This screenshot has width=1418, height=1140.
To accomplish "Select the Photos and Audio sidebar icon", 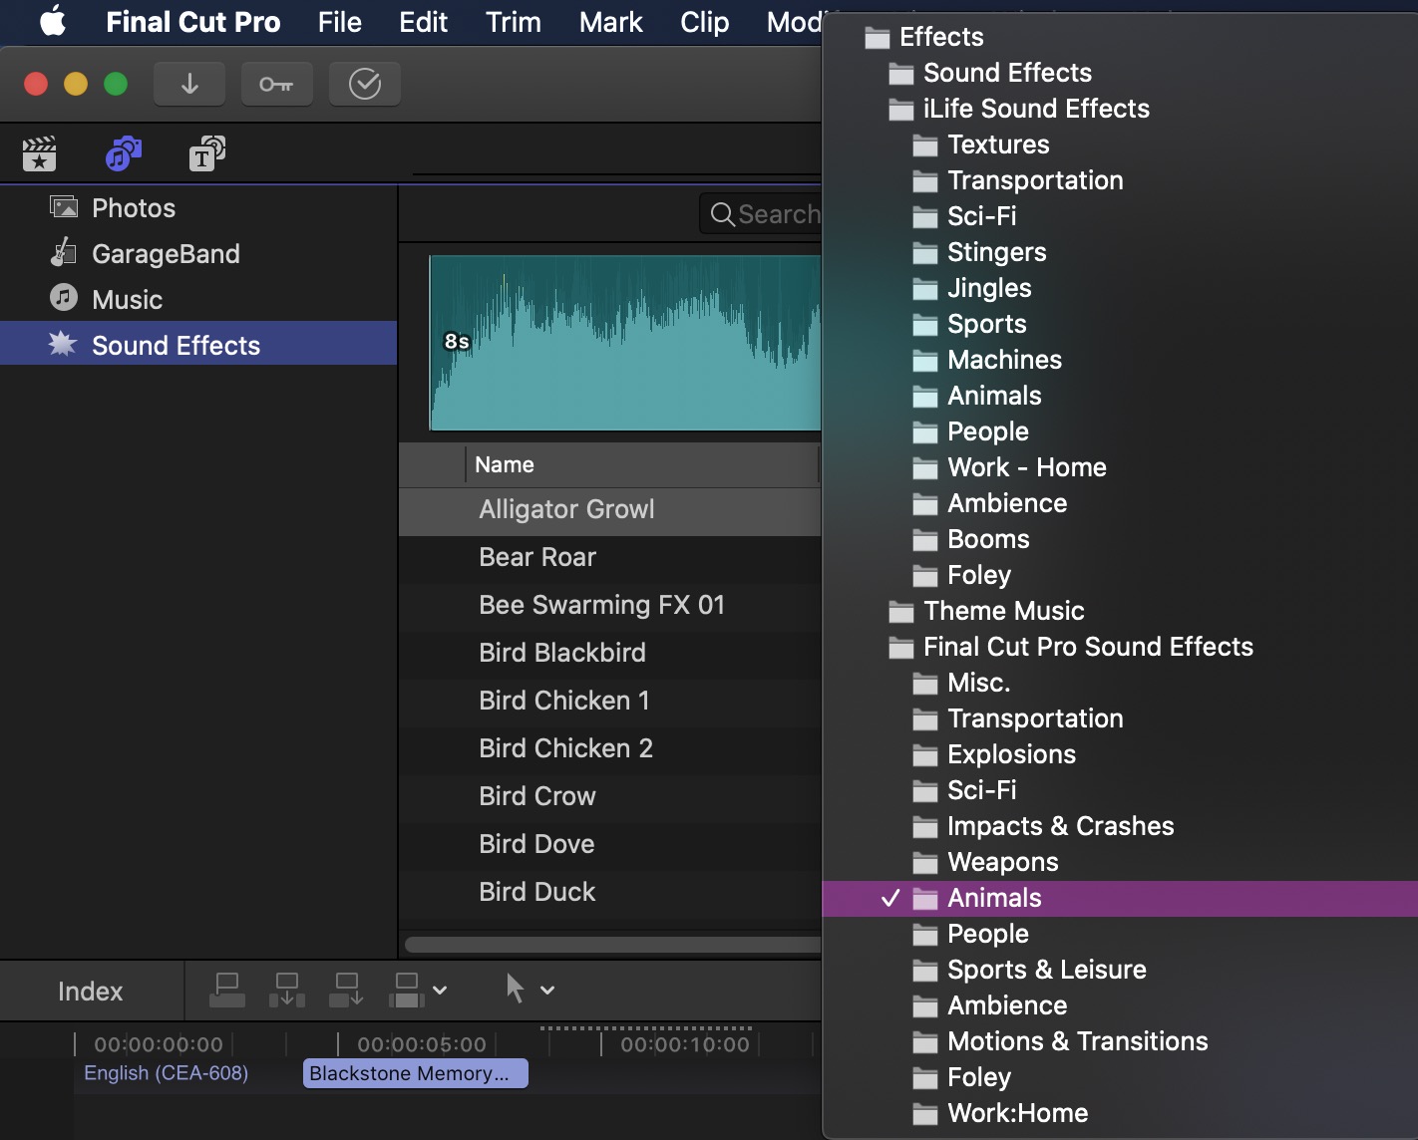I will pos(124,153).
